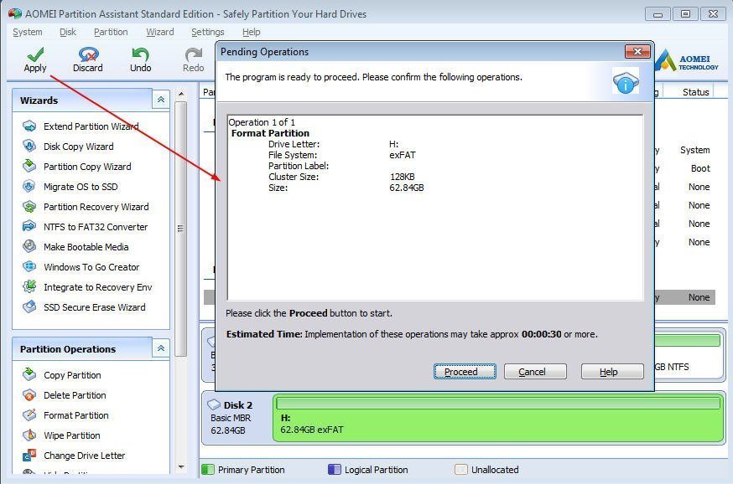Click the Cancel button in the dialog

pyautogui.click(x=535, y=372)
